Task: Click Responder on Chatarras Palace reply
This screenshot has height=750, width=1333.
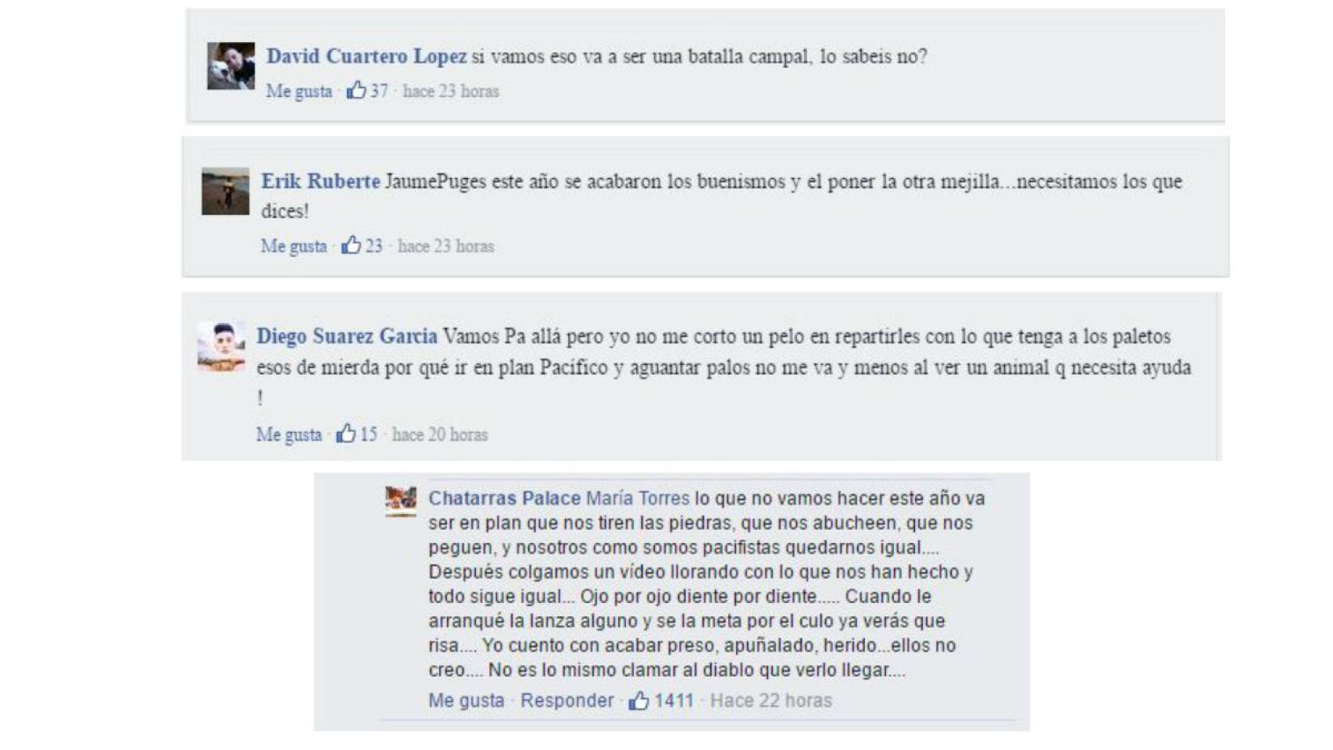Action: 567,701
